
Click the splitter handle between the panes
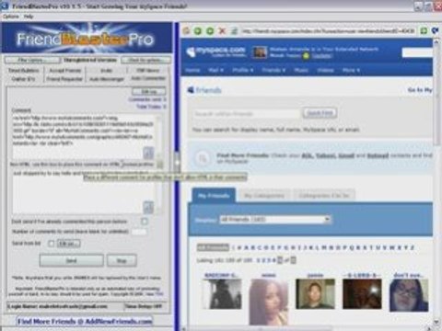coord(177,163)
